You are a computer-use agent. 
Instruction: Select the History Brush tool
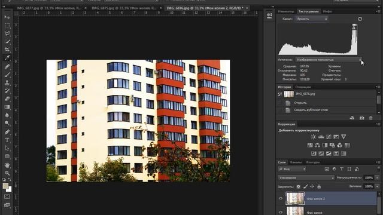pyautogui.click(x=7, y=91)
